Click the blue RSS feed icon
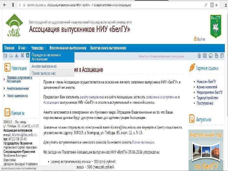The width and height of the screenshot is (228, 171). (28, 55)
